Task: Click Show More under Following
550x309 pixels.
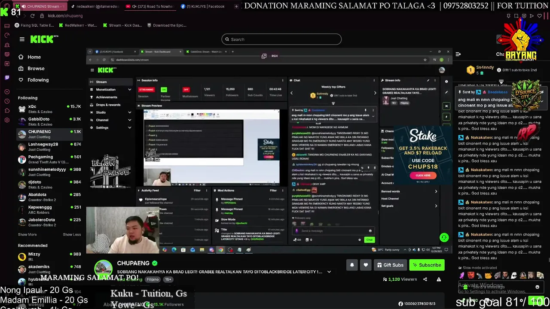Action: (x=27, y=235)
